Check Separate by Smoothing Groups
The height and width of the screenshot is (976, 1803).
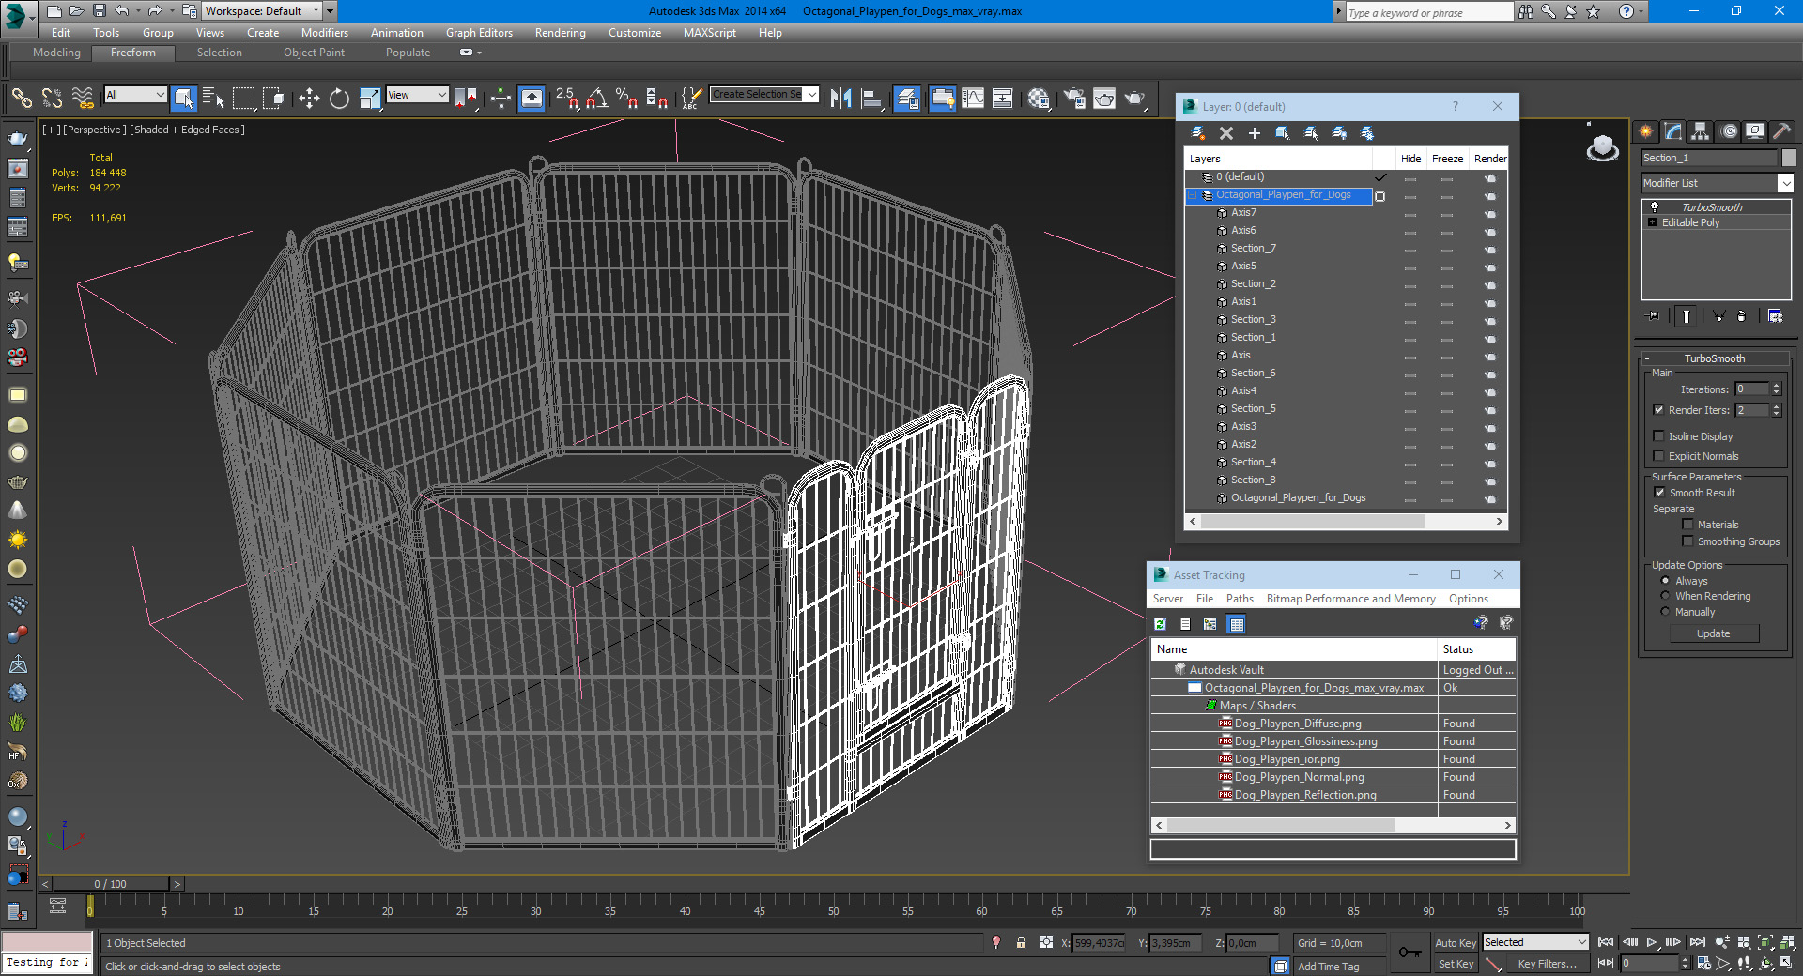tap(1687, 541)
